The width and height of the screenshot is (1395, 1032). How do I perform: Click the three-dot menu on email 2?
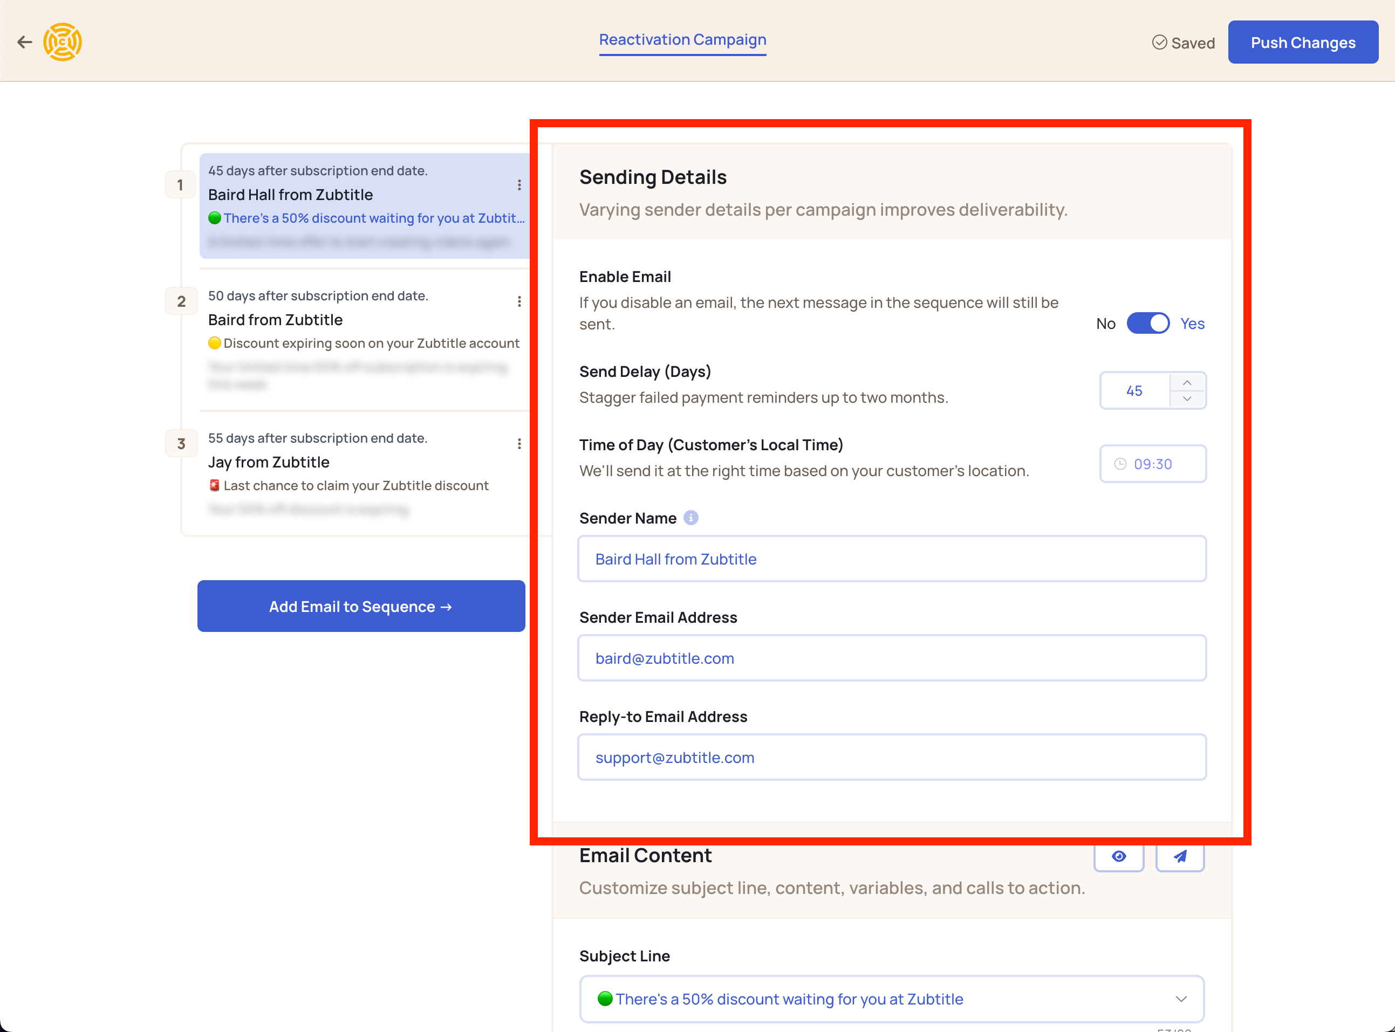518,301
